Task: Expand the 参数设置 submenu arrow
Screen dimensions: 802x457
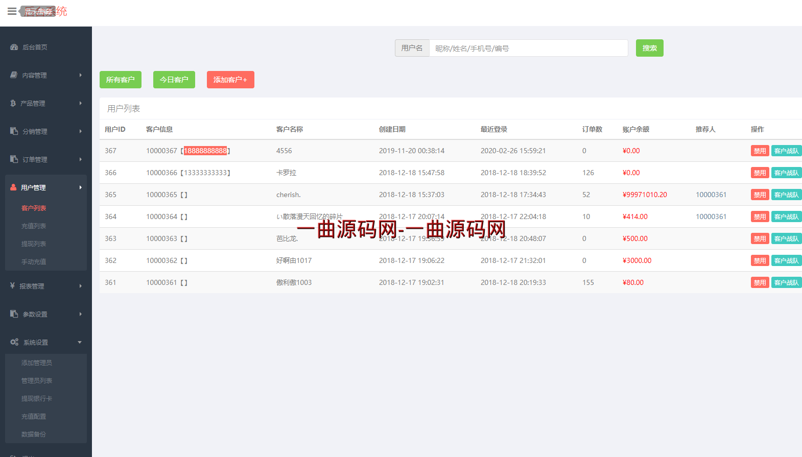Action: 80,314
